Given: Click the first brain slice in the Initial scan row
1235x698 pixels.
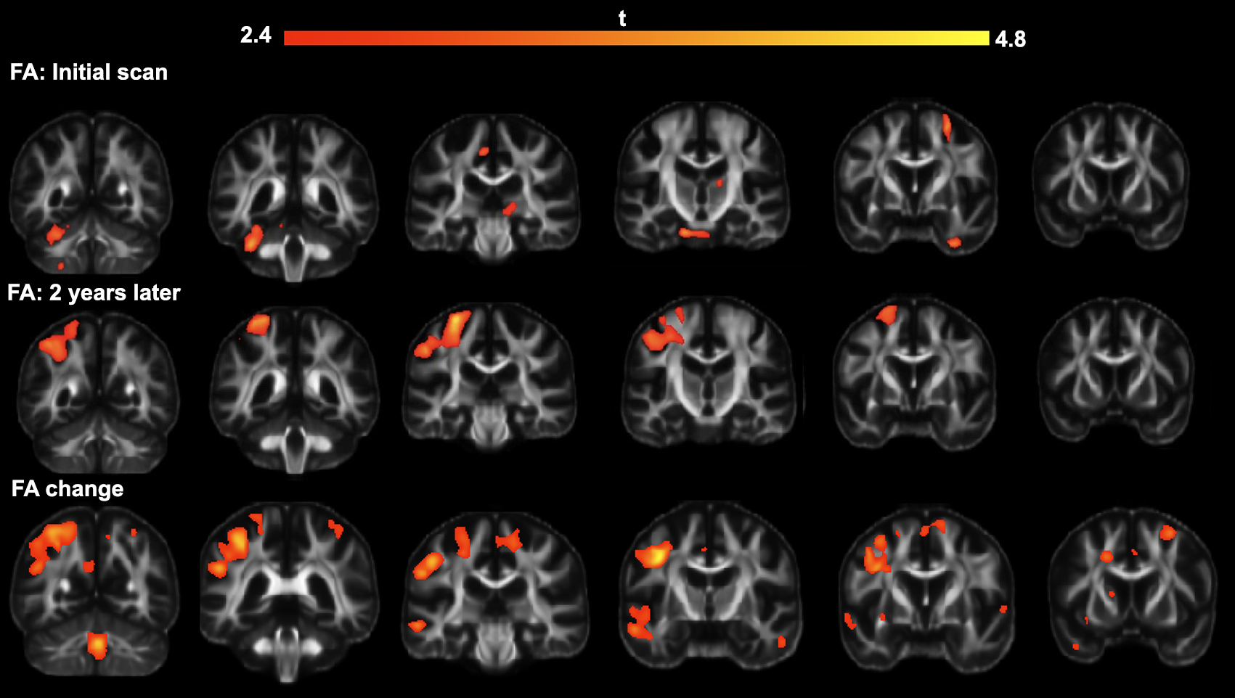Looking at the screenshot, I should (91, 192).
